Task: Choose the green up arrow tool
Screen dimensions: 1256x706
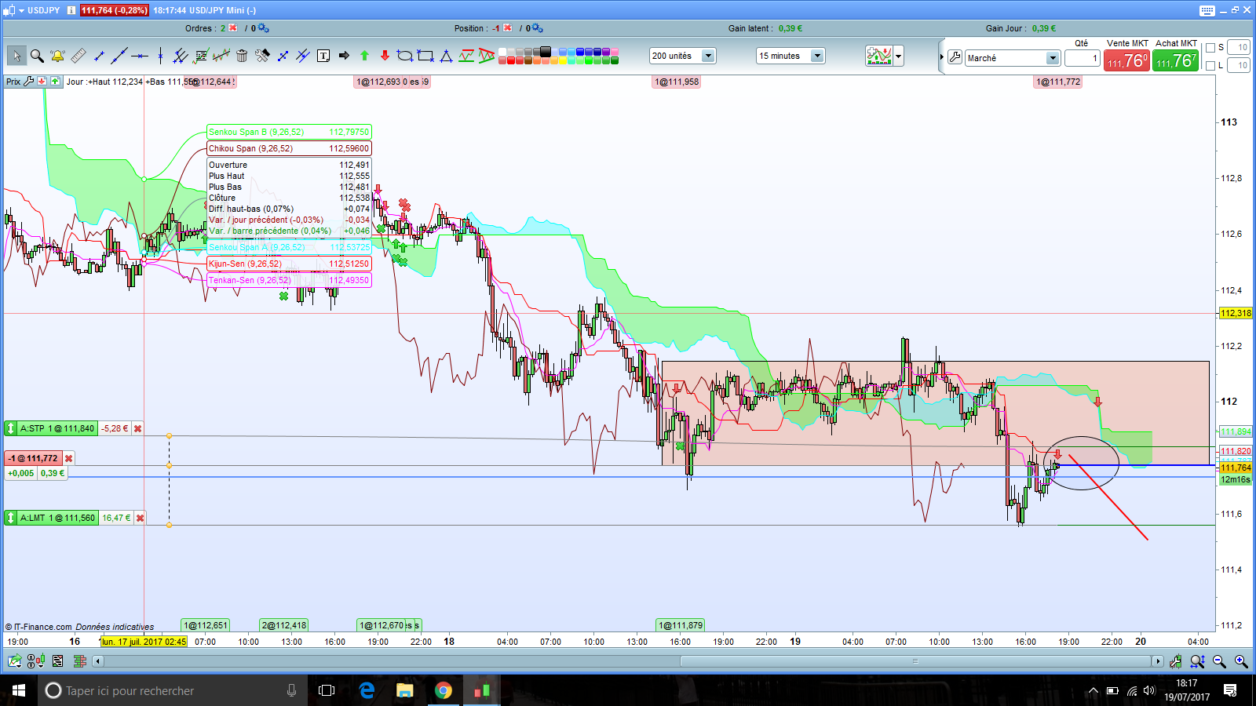Action: pos(364,56)
